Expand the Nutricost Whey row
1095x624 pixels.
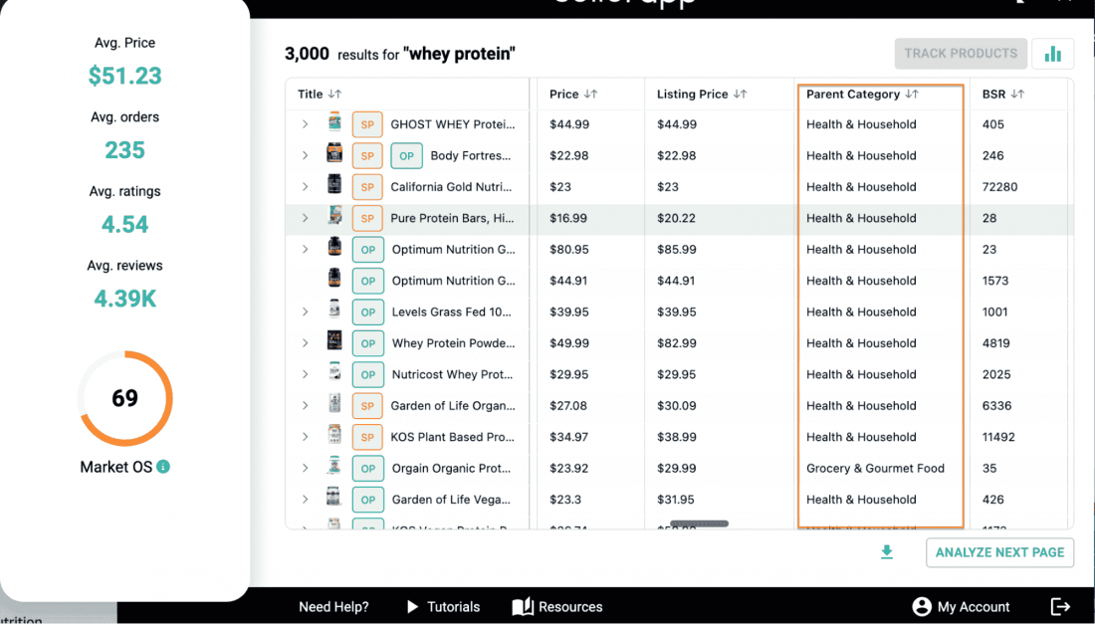click(306, 374)
